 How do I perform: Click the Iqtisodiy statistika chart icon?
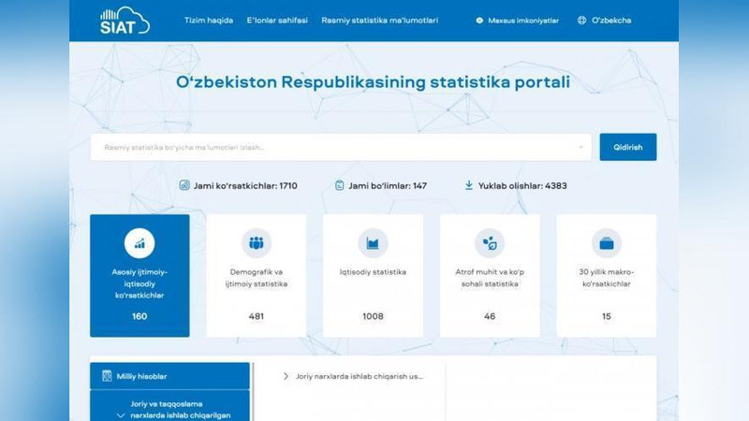point(373,243)
